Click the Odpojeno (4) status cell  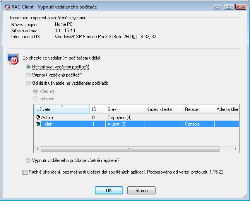(120, 118)
